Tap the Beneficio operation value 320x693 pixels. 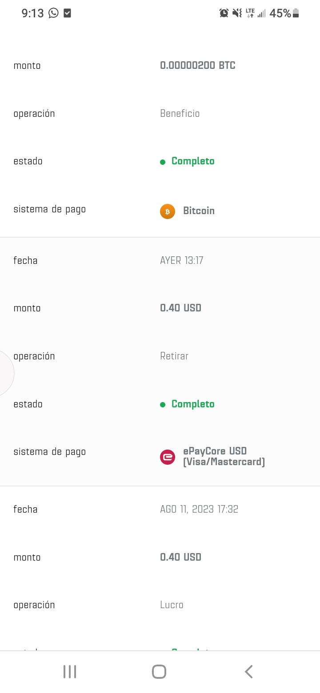point(180,114)
